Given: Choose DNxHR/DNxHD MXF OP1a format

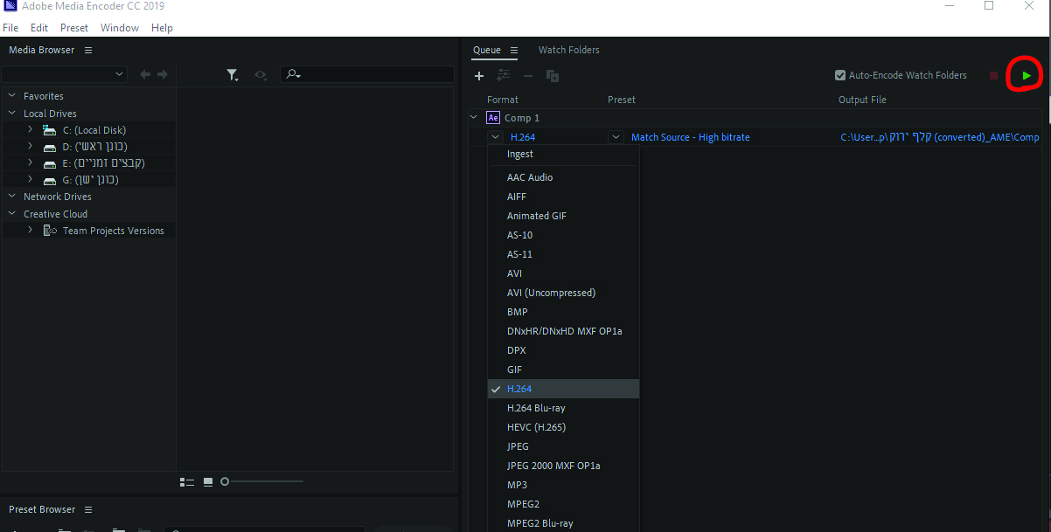Looking at the screenshot, I should [563, 331].
